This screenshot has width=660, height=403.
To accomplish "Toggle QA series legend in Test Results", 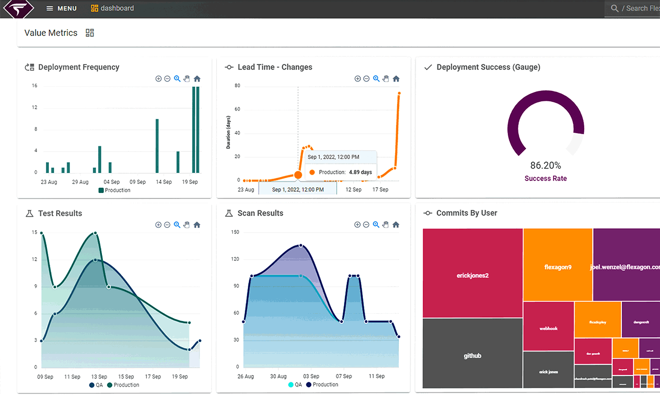I will tap(96, 385).
